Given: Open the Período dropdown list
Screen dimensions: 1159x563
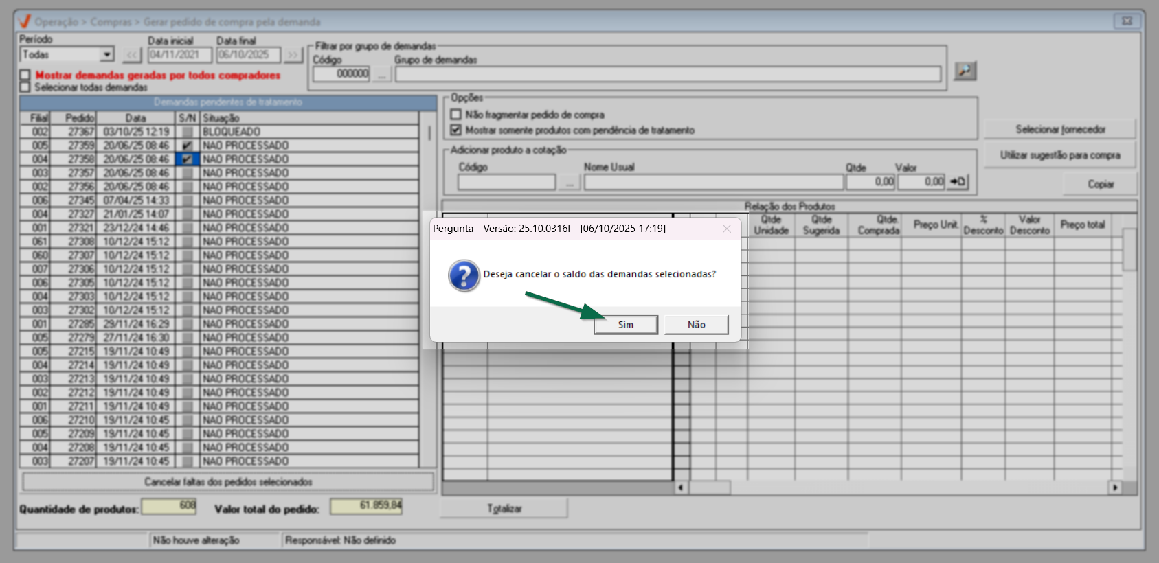Looking at the screenshot, I should point(106,55).
